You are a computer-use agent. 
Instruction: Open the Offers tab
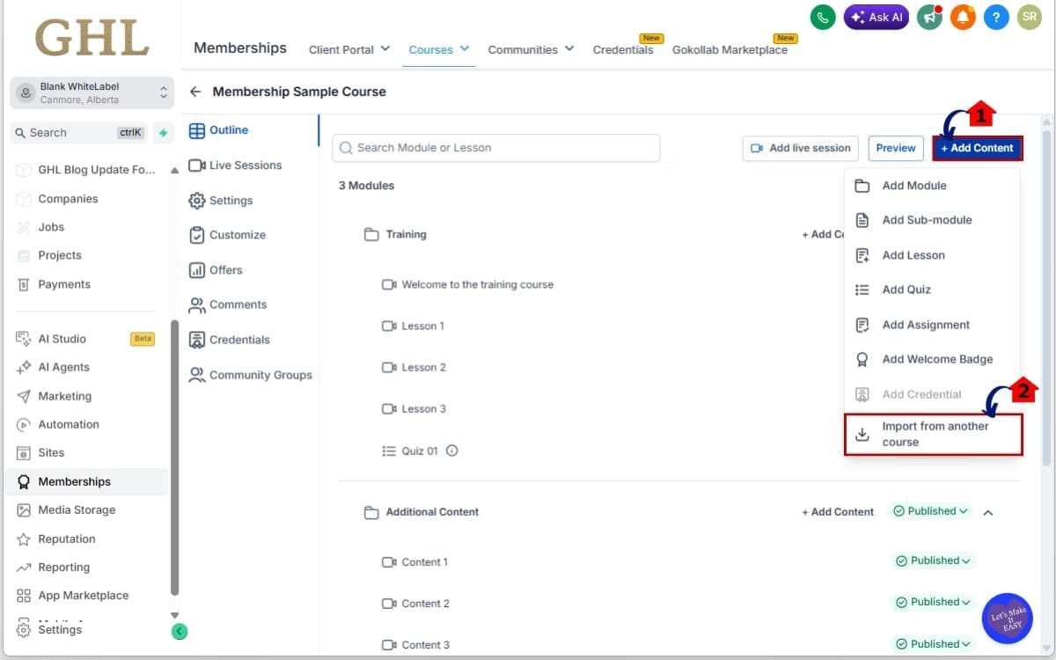(216, 270)
